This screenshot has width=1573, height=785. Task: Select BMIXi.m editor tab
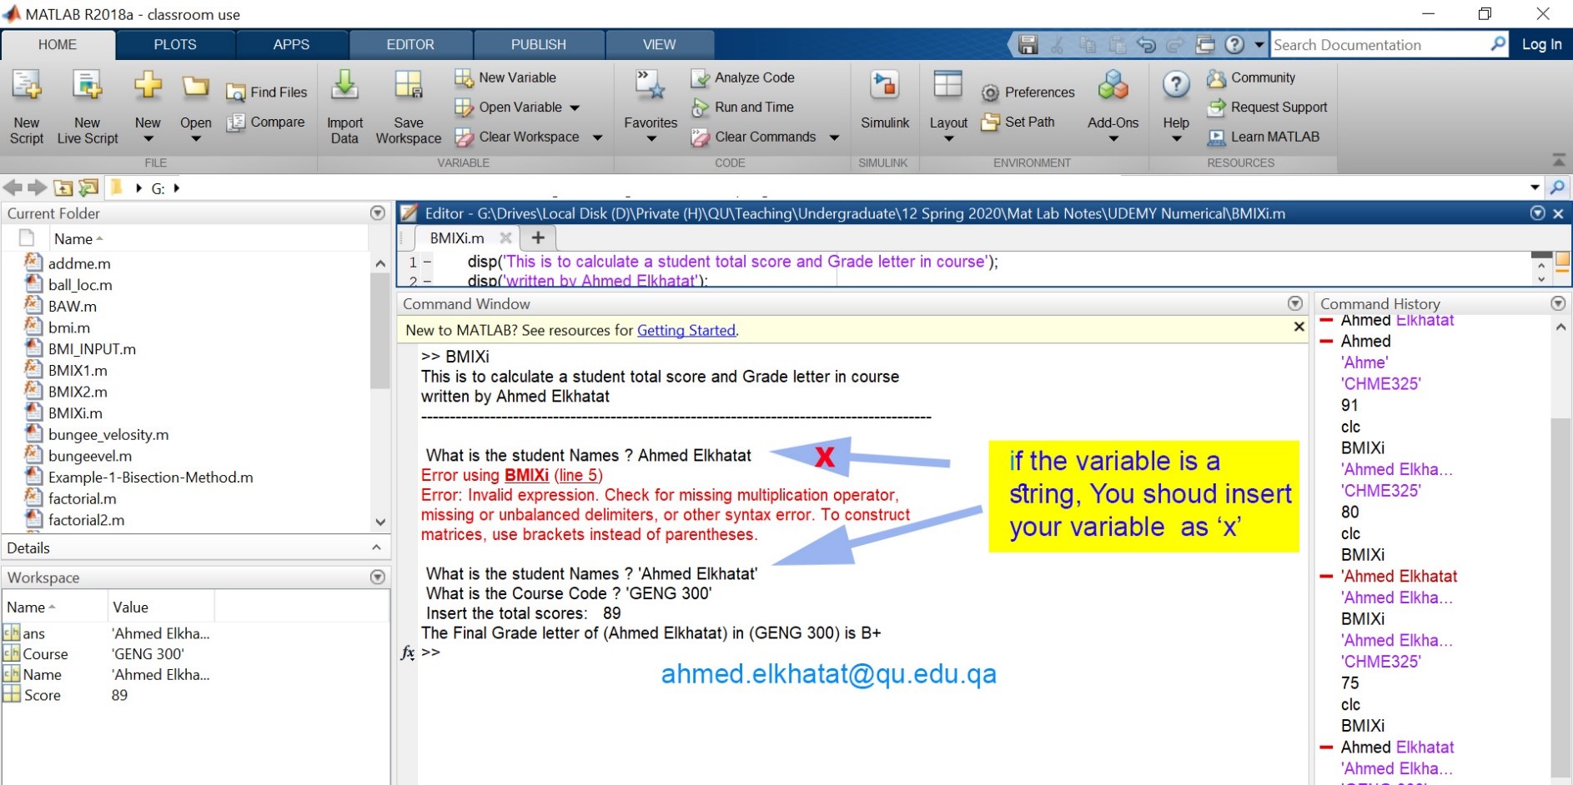tap(457, 238)
